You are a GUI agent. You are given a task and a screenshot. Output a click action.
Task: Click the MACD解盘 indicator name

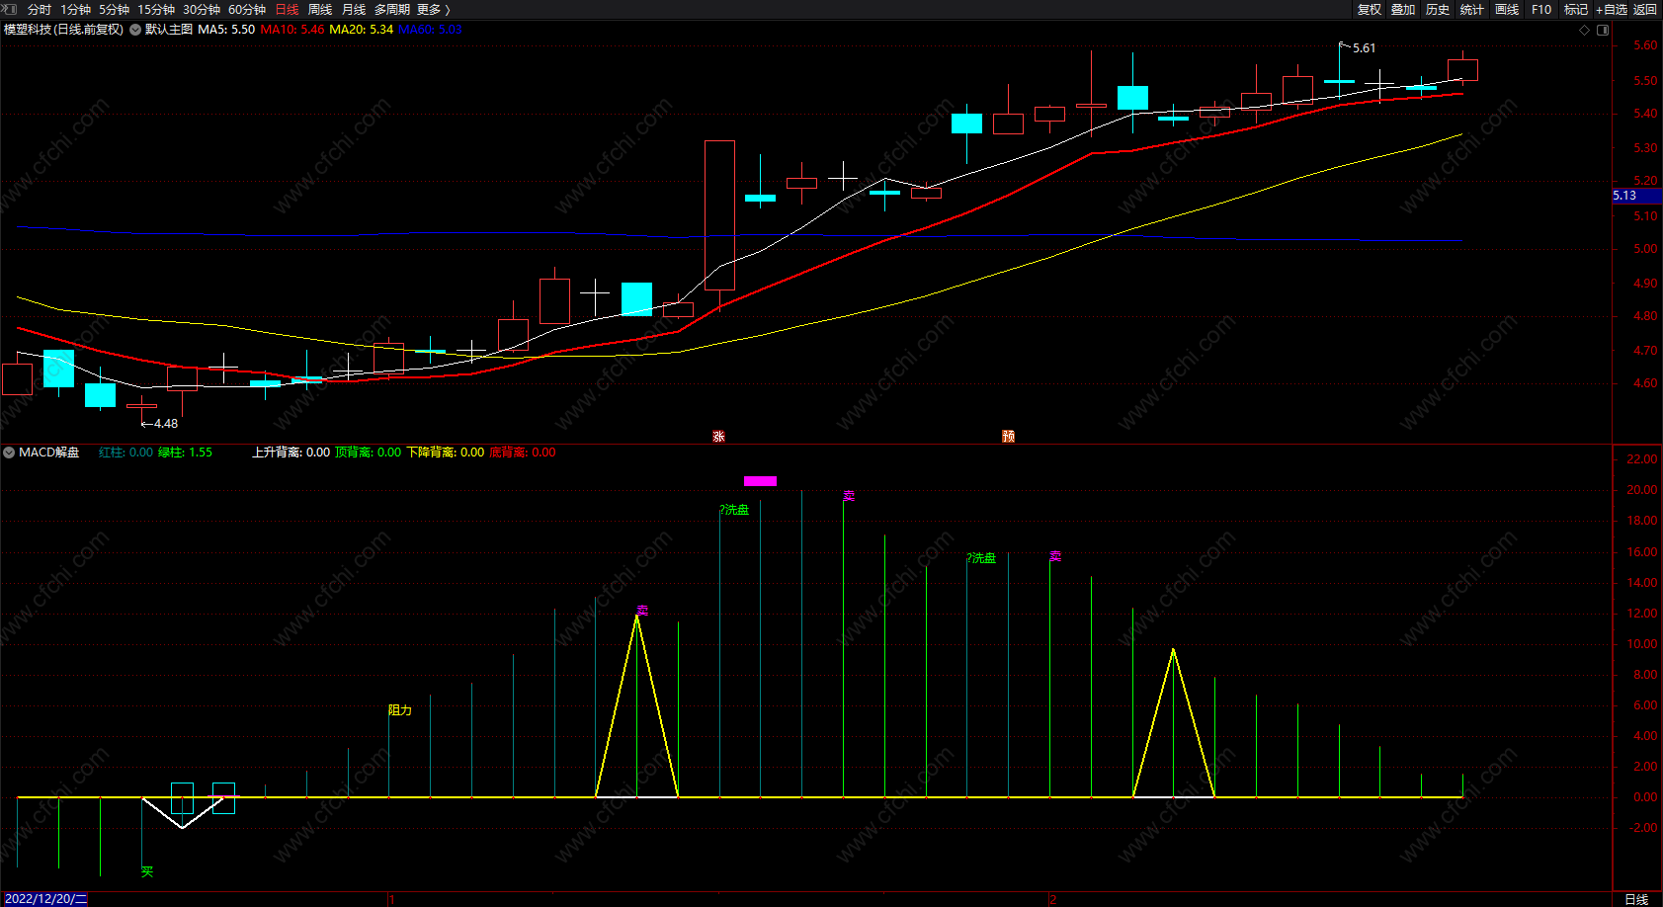coord(49,453)
